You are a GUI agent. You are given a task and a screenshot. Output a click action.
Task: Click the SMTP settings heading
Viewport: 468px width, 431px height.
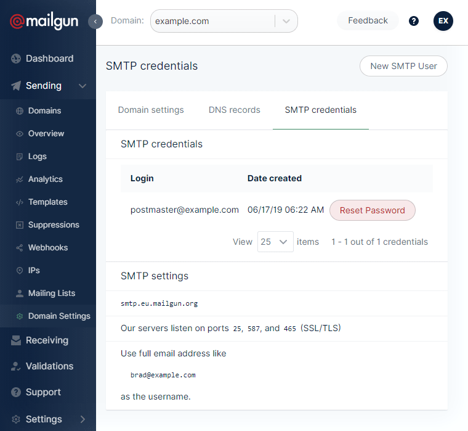[155, 276]
